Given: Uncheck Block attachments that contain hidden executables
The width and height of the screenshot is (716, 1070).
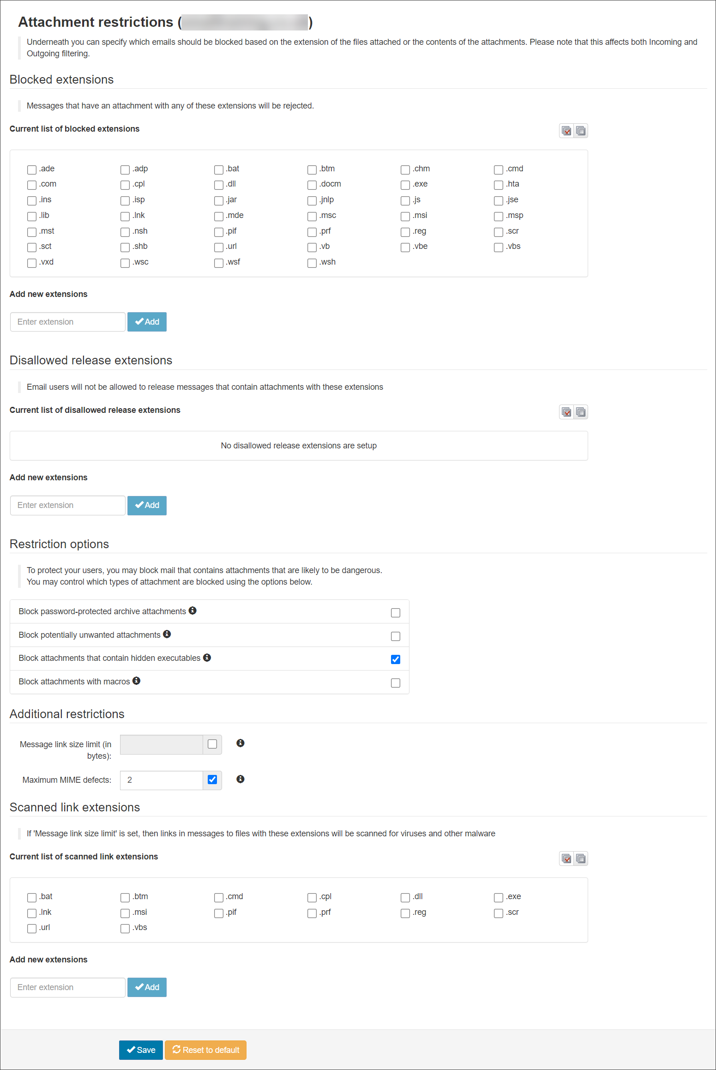Looking at the screenshot, I should (x=396, y=659).
